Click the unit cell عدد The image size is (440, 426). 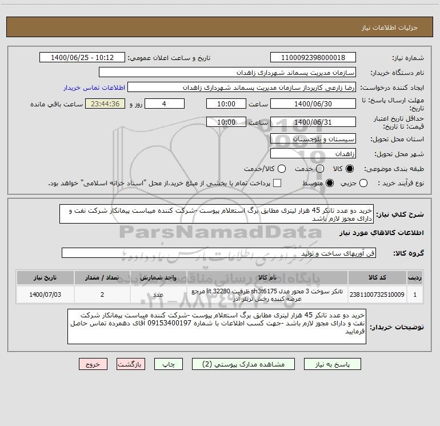coord(158,294)
